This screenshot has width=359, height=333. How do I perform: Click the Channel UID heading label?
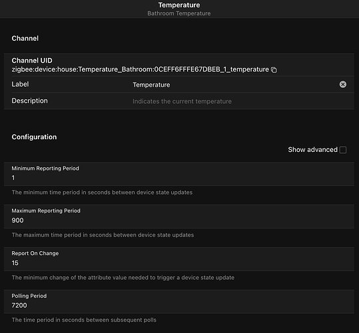(x=32, y=61)
